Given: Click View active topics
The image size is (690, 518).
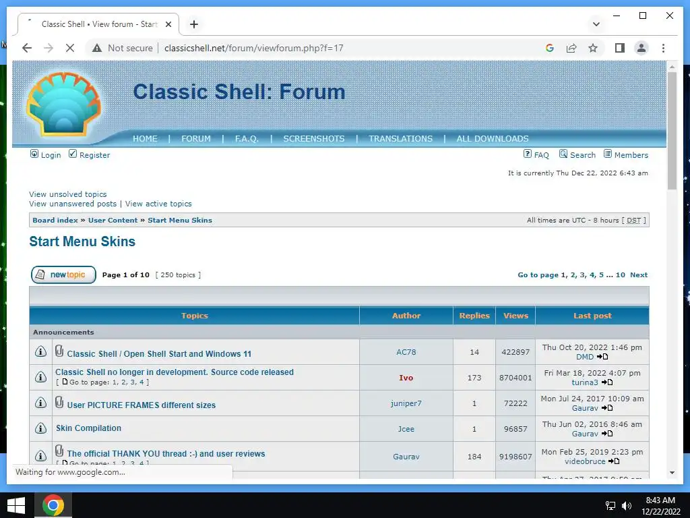Looking at the screenshot, I should pyautogui.click(x=158, y=204).
